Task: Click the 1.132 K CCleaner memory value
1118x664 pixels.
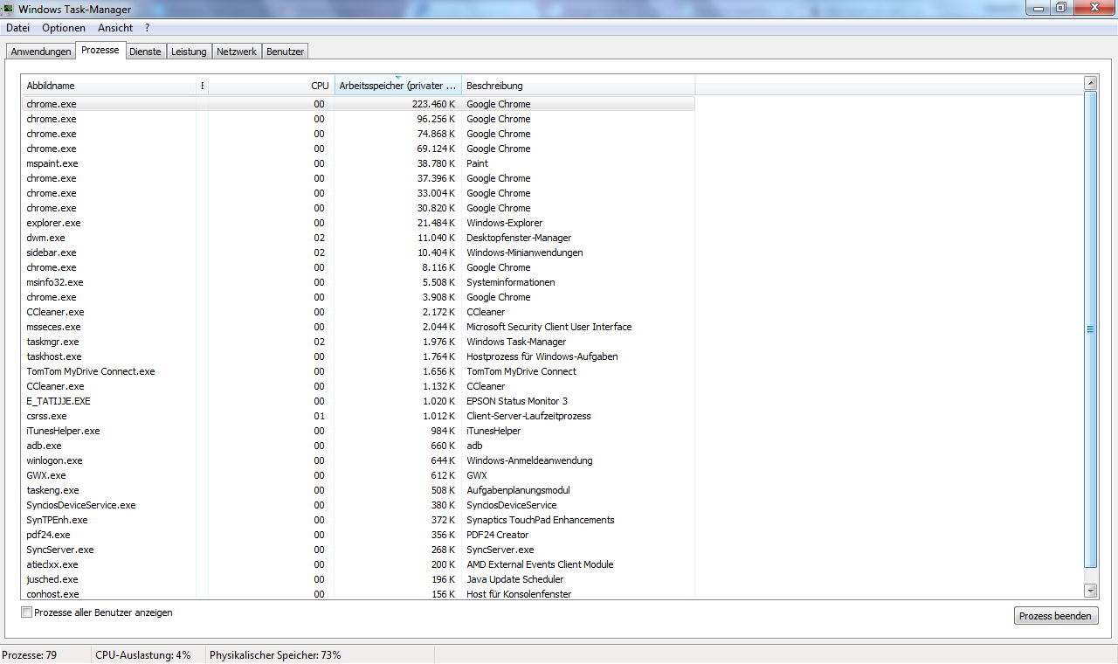Action: pyautogui.click(x=438, y=386)
